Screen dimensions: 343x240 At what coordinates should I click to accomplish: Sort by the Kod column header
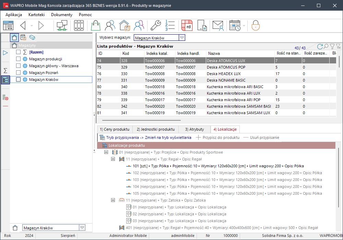tap(132, 53)
